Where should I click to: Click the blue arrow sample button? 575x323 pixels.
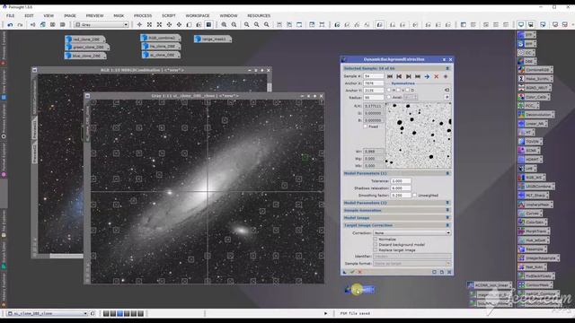tap(427, 76)
